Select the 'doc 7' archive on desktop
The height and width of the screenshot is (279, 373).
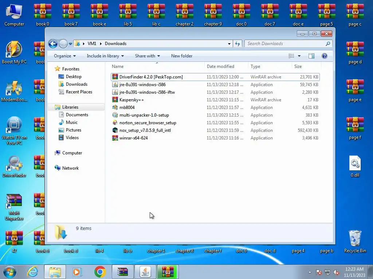click(270, 15)
